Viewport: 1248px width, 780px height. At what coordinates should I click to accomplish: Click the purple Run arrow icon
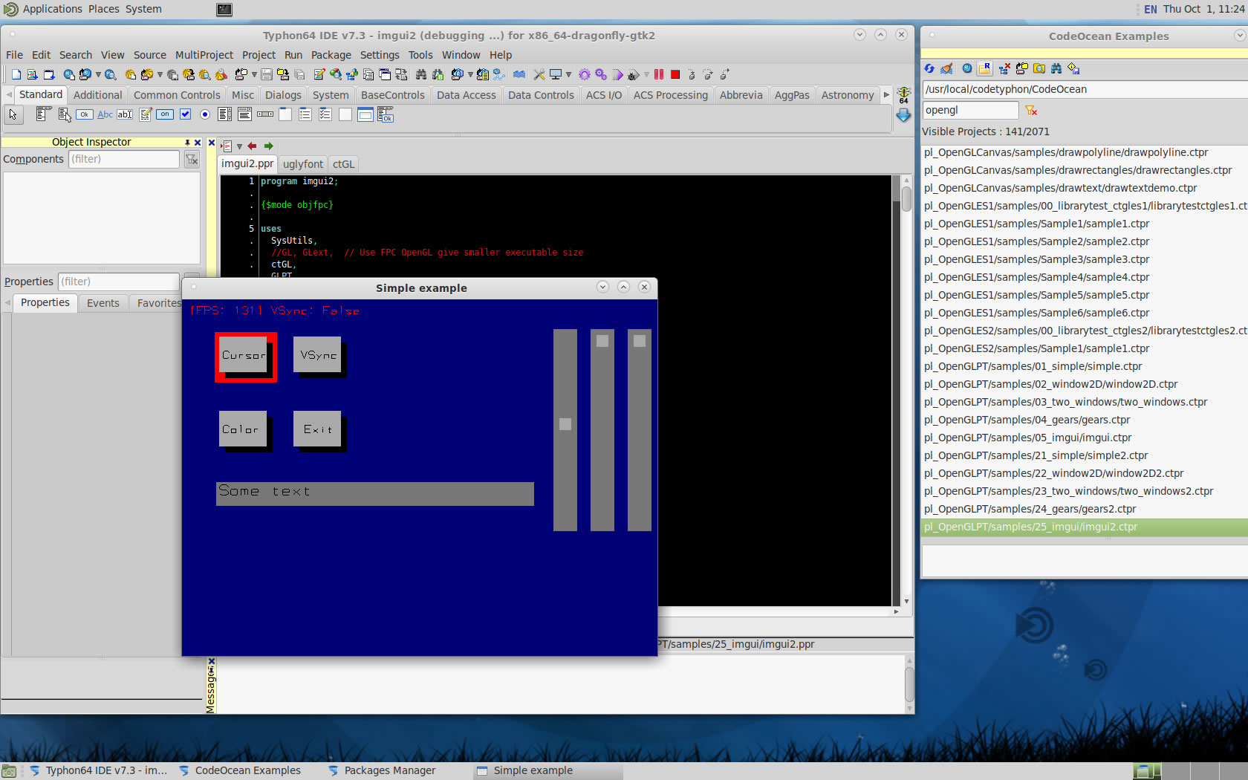pyautogui.click(x=617, y=74)
